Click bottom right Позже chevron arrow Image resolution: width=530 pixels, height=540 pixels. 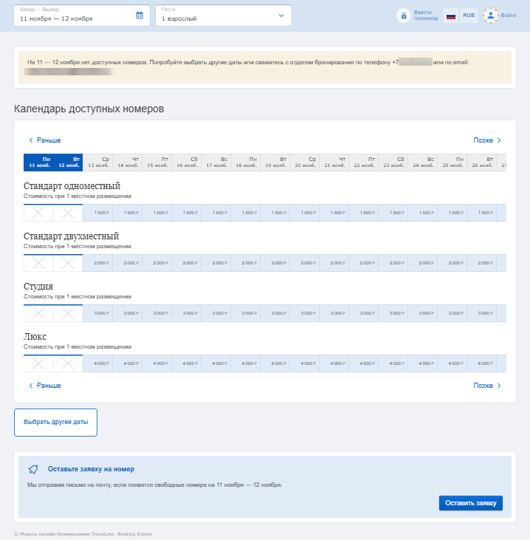tap(499, 386)
